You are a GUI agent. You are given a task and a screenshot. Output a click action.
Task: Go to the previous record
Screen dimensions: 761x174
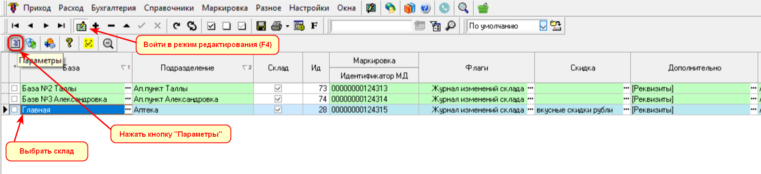pos(30,26)
